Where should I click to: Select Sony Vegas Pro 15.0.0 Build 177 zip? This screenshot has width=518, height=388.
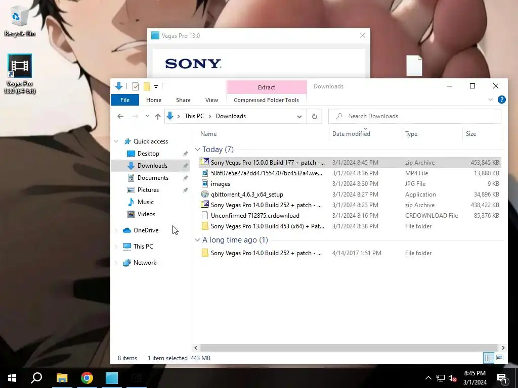[x=350, y=163]
